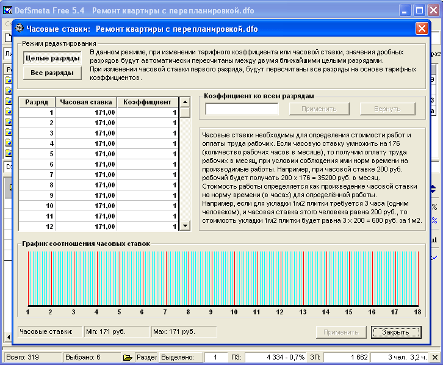Click the "Часовая ставка" column header
This screenshot has width=443, height=365.
(x=86, y=102)
